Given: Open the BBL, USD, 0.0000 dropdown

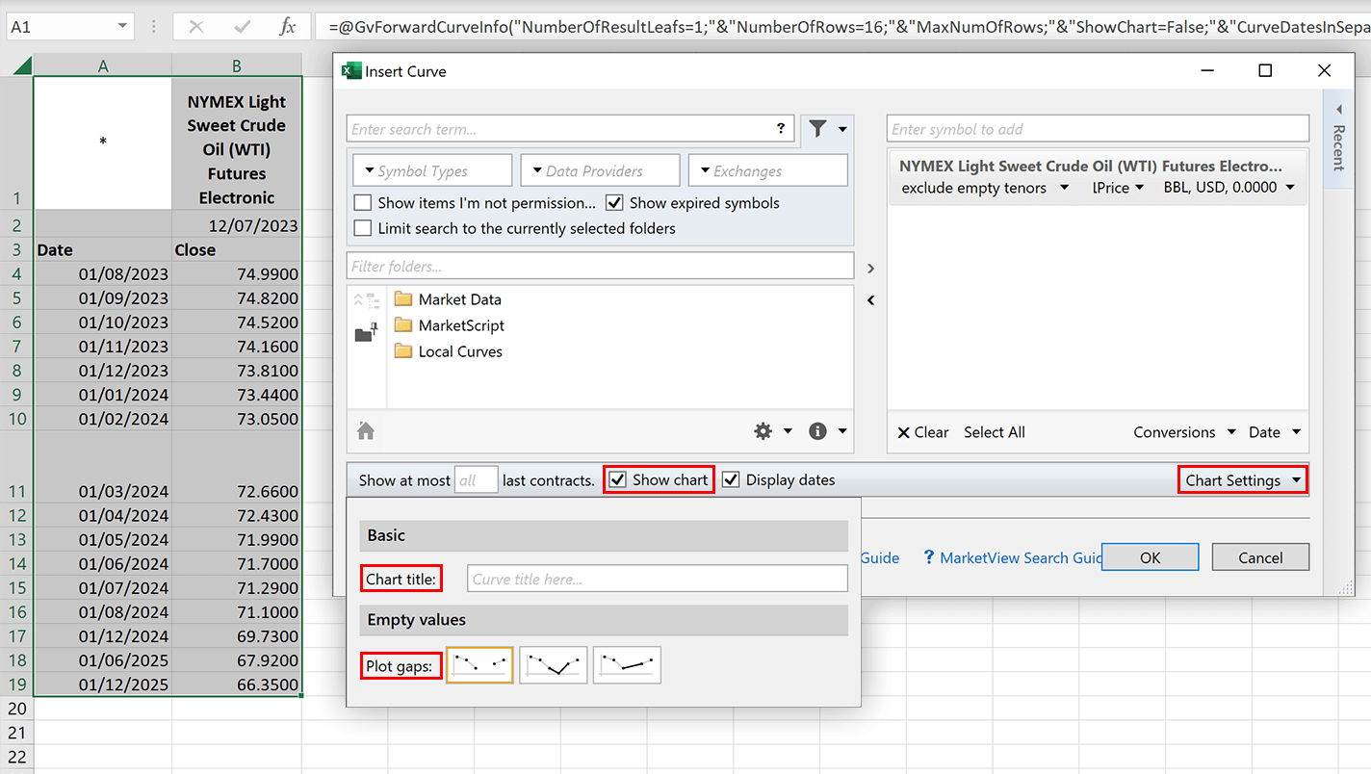Looking at the screenshot, I should pos(1229,188).
